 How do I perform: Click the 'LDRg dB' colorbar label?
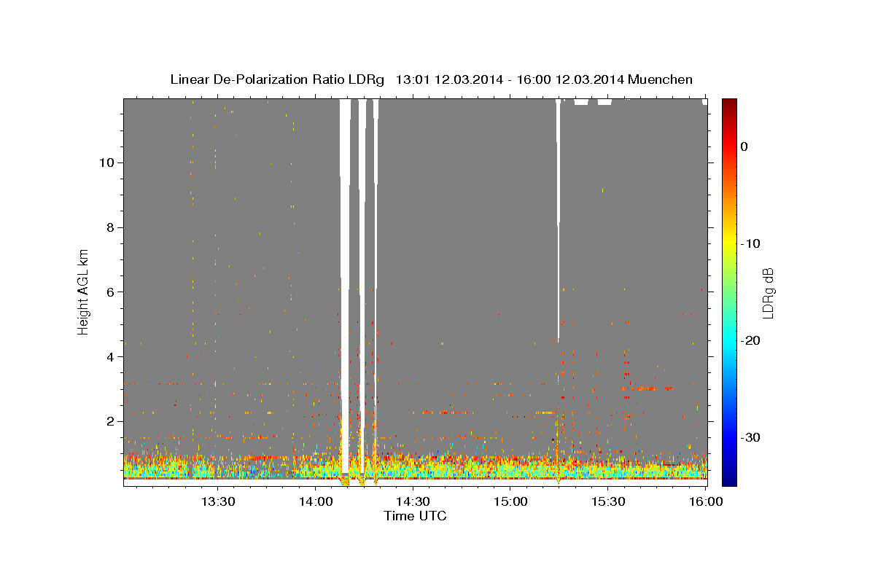coord(768,293)
